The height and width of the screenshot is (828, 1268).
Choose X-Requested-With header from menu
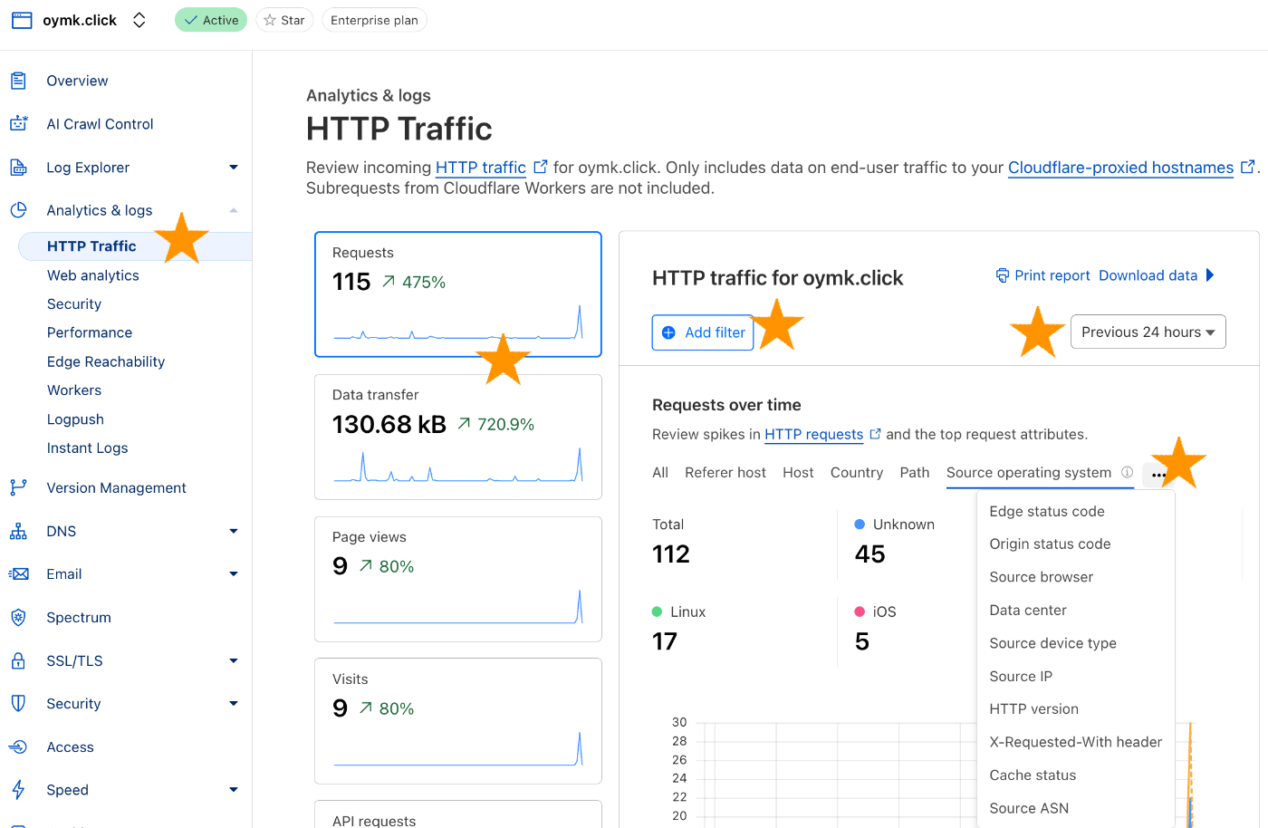tap(1076, 742)
